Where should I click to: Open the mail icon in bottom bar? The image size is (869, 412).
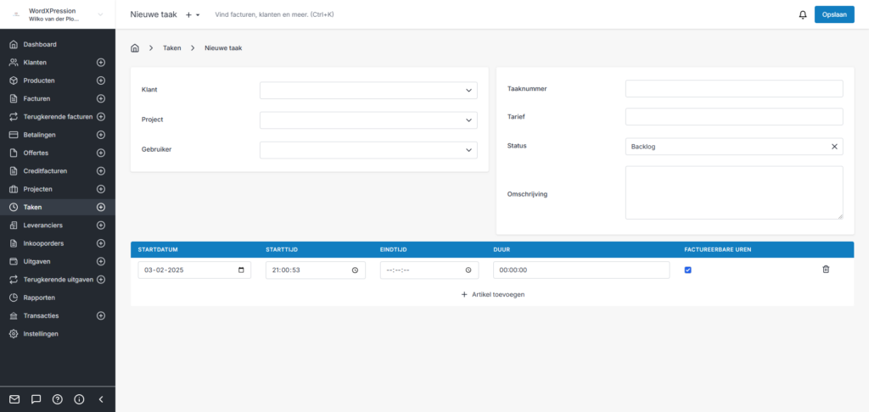coord(14,399)
